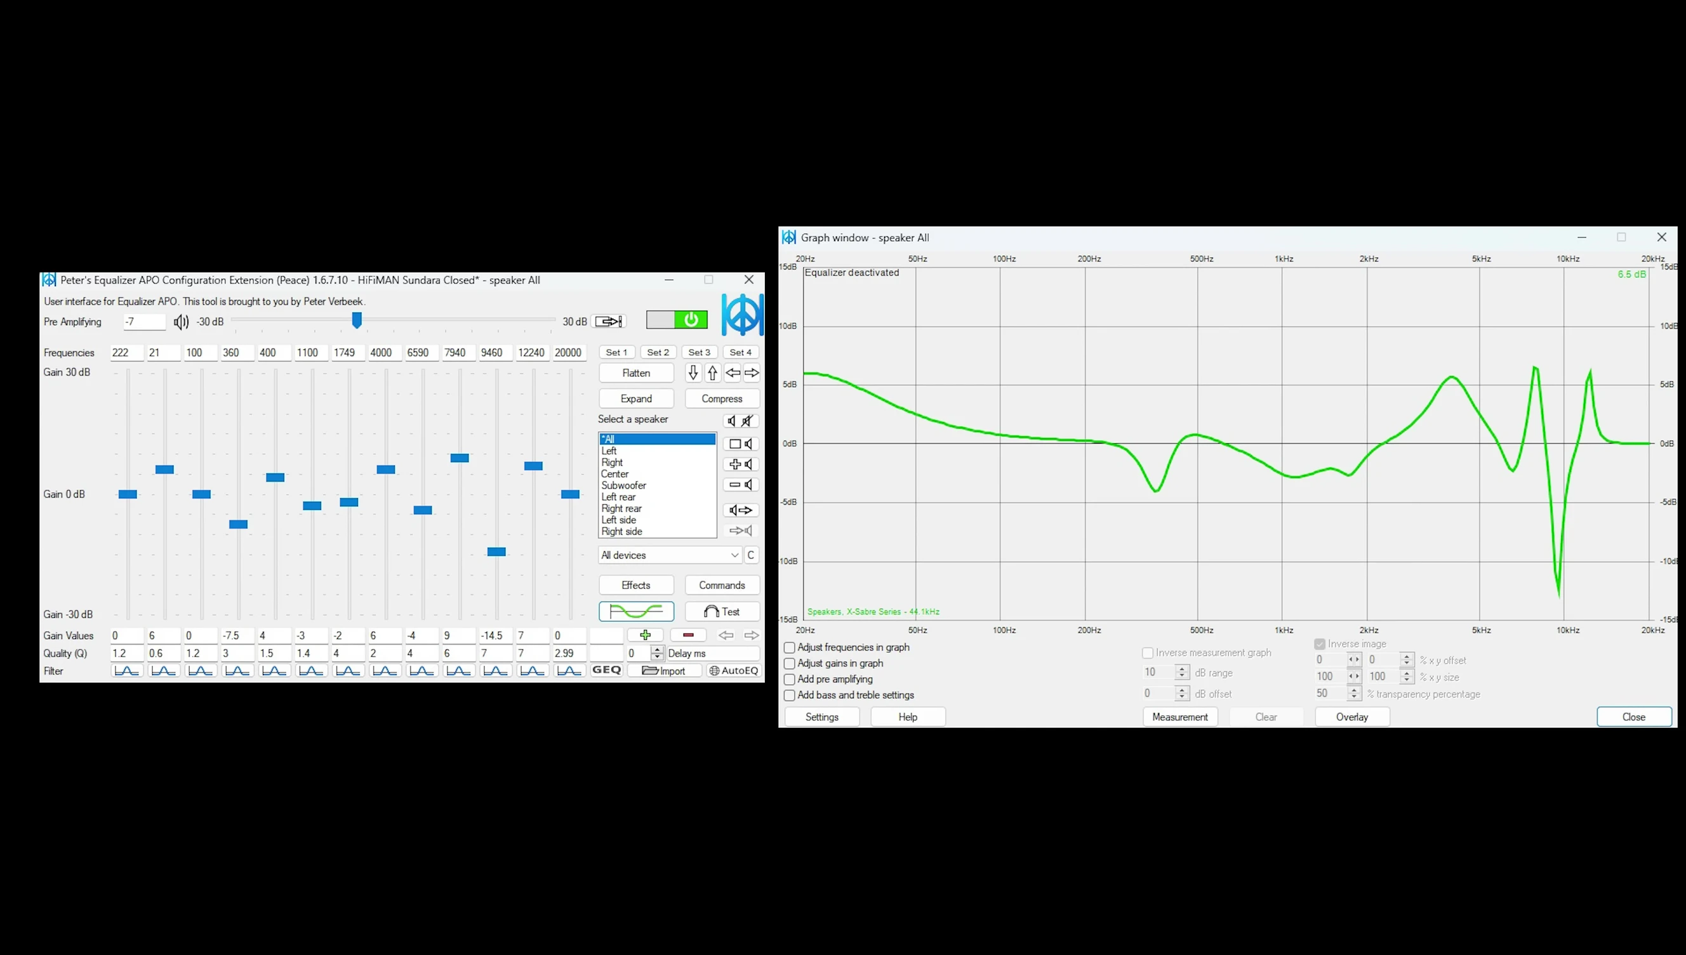Viewport: 1686px width, 955px height.
Task: Select Left in the speaker list
Action: pyautogui.click(x=658, y=451)
